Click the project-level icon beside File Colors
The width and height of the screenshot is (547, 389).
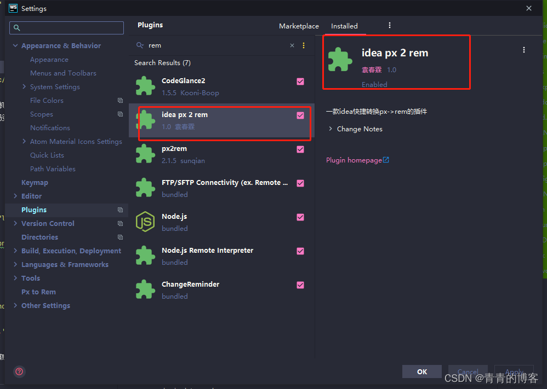click(x=121, y=100)
